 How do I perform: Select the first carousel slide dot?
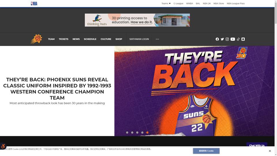coord(127,133)
